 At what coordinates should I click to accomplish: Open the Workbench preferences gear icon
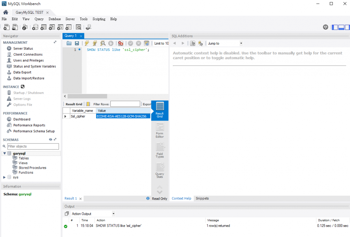[x=325, y=27]
